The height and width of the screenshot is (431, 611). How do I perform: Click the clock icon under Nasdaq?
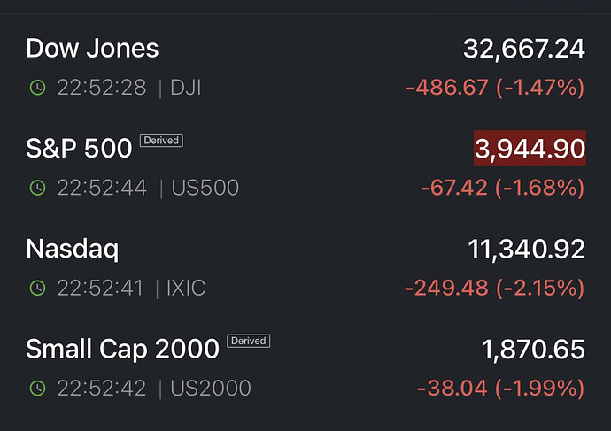[x=37, y=288]
